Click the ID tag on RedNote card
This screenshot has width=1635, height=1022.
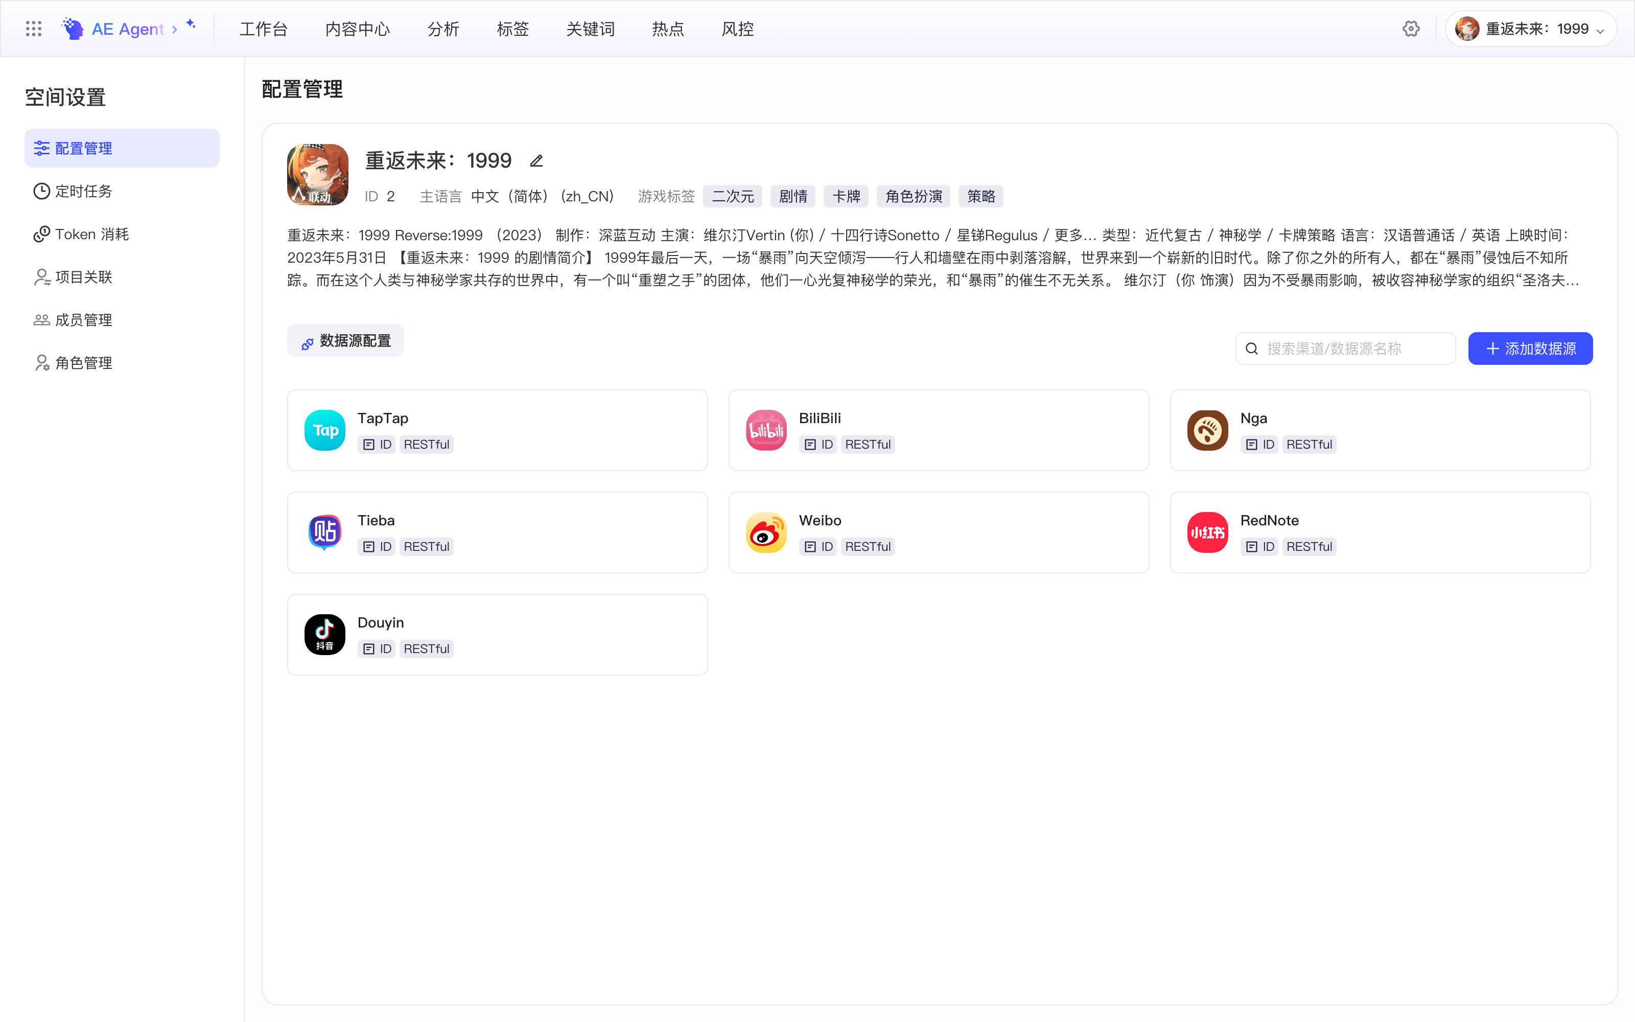pyautogui.click(x=1259, y=546)
